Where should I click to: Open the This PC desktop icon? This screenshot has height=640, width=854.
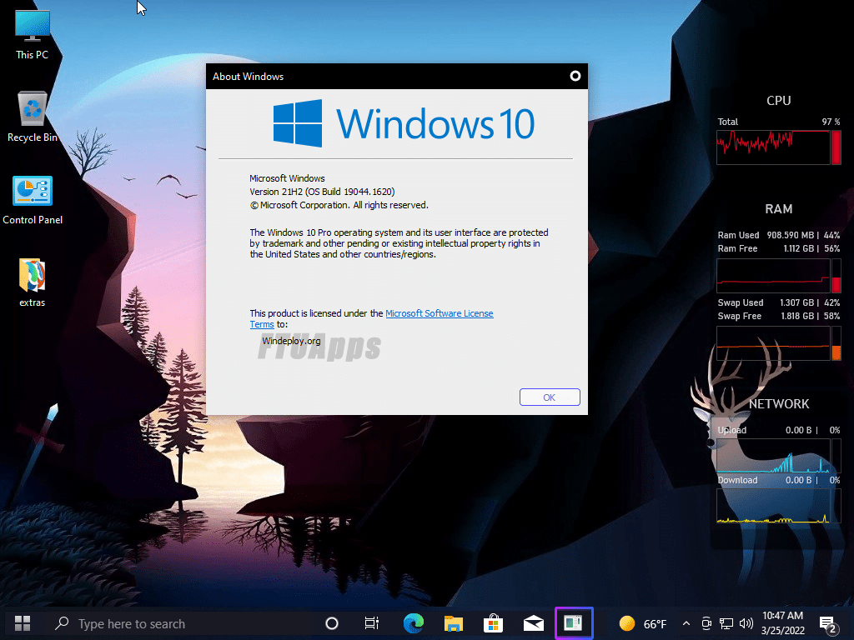coord(33,35)
